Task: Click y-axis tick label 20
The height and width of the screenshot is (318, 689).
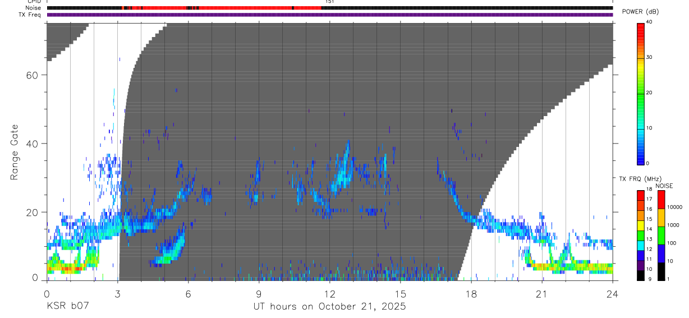Action: coord(31,212)
